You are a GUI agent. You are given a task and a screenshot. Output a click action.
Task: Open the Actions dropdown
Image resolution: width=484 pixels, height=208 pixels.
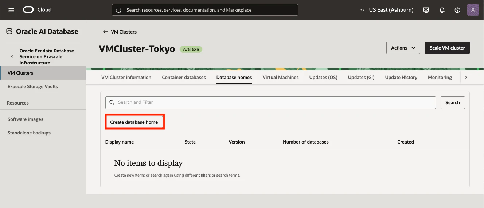[x=403, y=48]
